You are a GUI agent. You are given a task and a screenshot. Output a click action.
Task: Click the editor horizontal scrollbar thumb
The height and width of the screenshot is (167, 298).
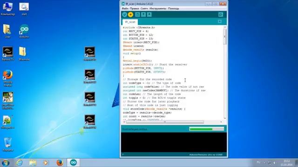pos(165,122)
